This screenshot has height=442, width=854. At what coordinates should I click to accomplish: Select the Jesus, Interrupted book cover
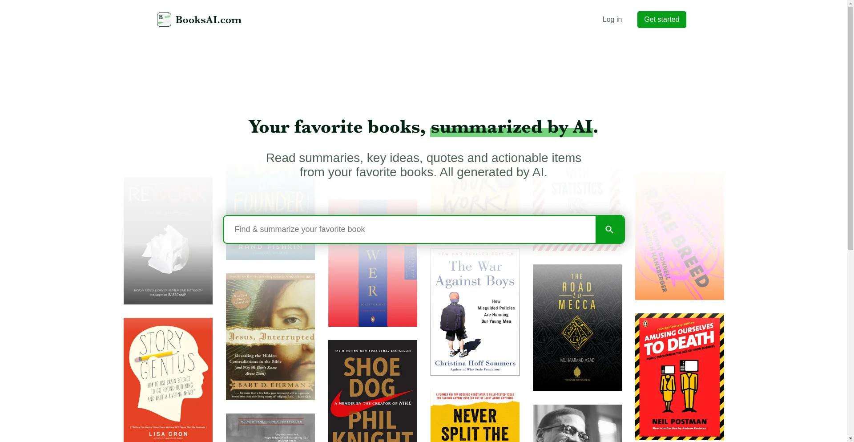[270, 337]
